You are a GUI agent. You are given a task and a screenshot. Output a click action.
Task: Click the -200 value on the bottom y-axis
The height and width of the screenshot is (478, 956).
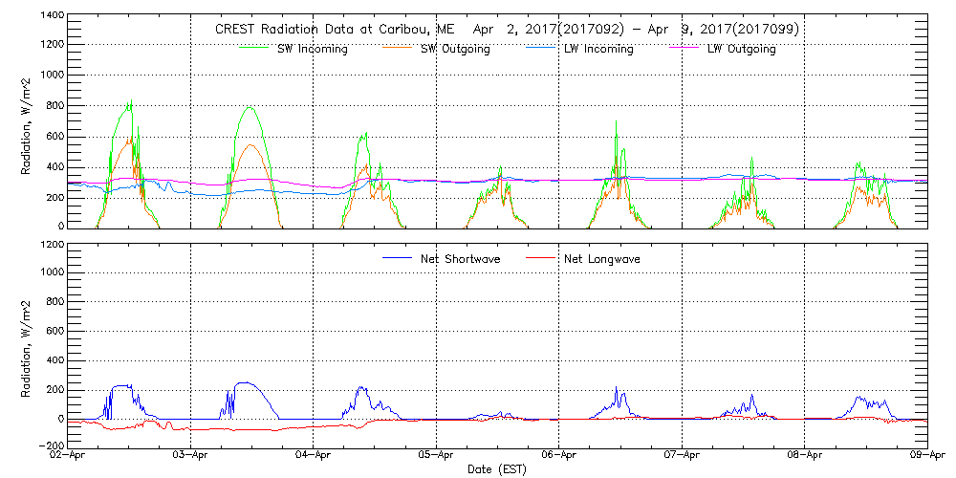50,446
